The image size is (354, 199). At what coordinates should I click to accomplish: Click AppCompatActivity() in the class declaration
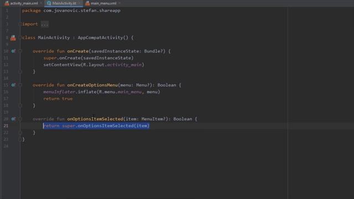tap(103, 38)
